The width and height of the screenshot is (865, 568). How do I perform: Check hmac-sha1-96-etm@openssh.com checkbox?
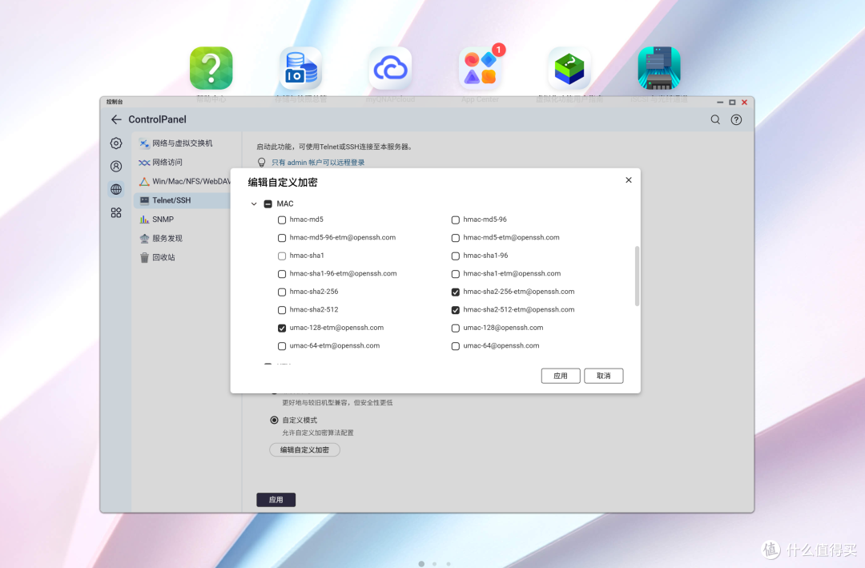tap(282, 274)
